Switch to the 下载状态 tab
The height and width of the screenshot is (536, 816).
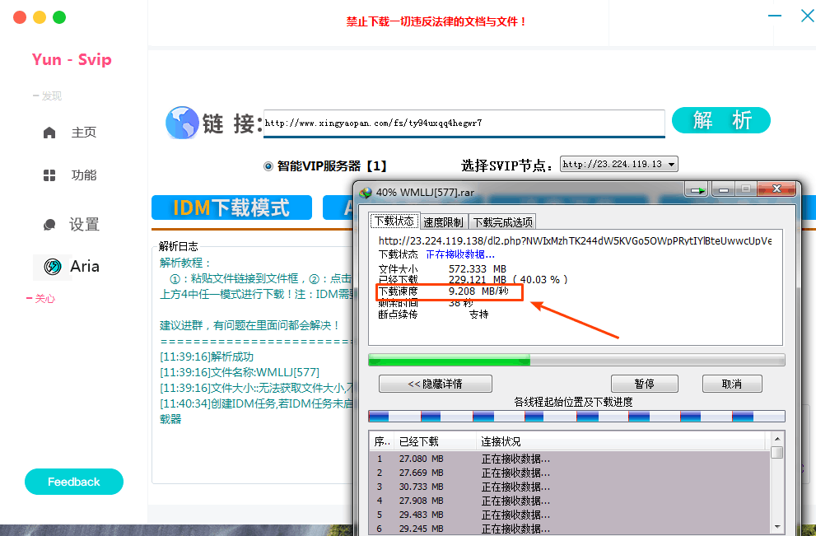(394, 221)
